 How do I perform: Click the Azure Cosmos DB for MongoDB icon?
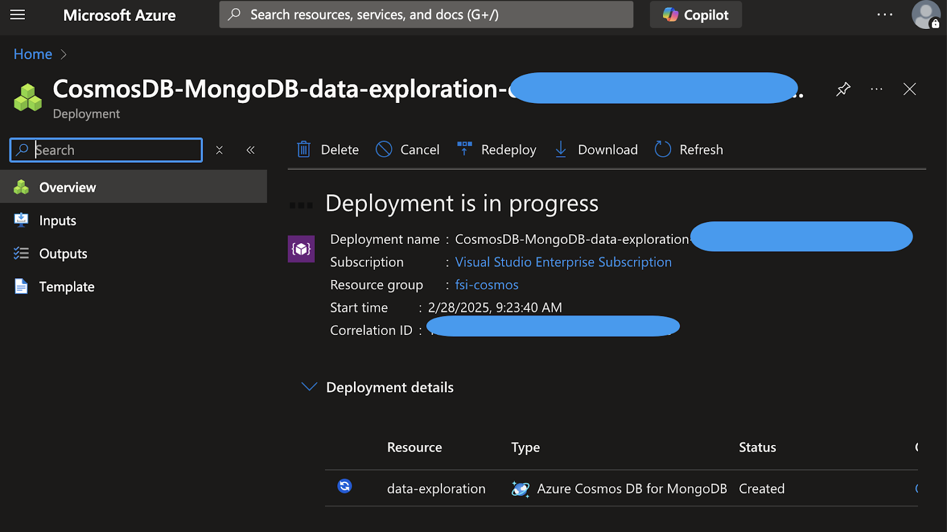point(520,489)
